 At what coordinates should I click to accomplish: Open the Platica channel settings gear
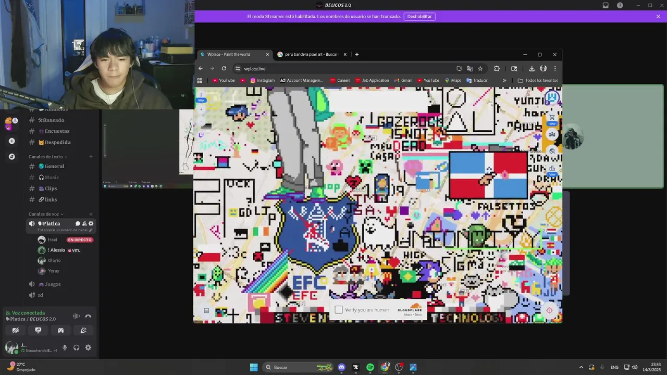[91, 223]
